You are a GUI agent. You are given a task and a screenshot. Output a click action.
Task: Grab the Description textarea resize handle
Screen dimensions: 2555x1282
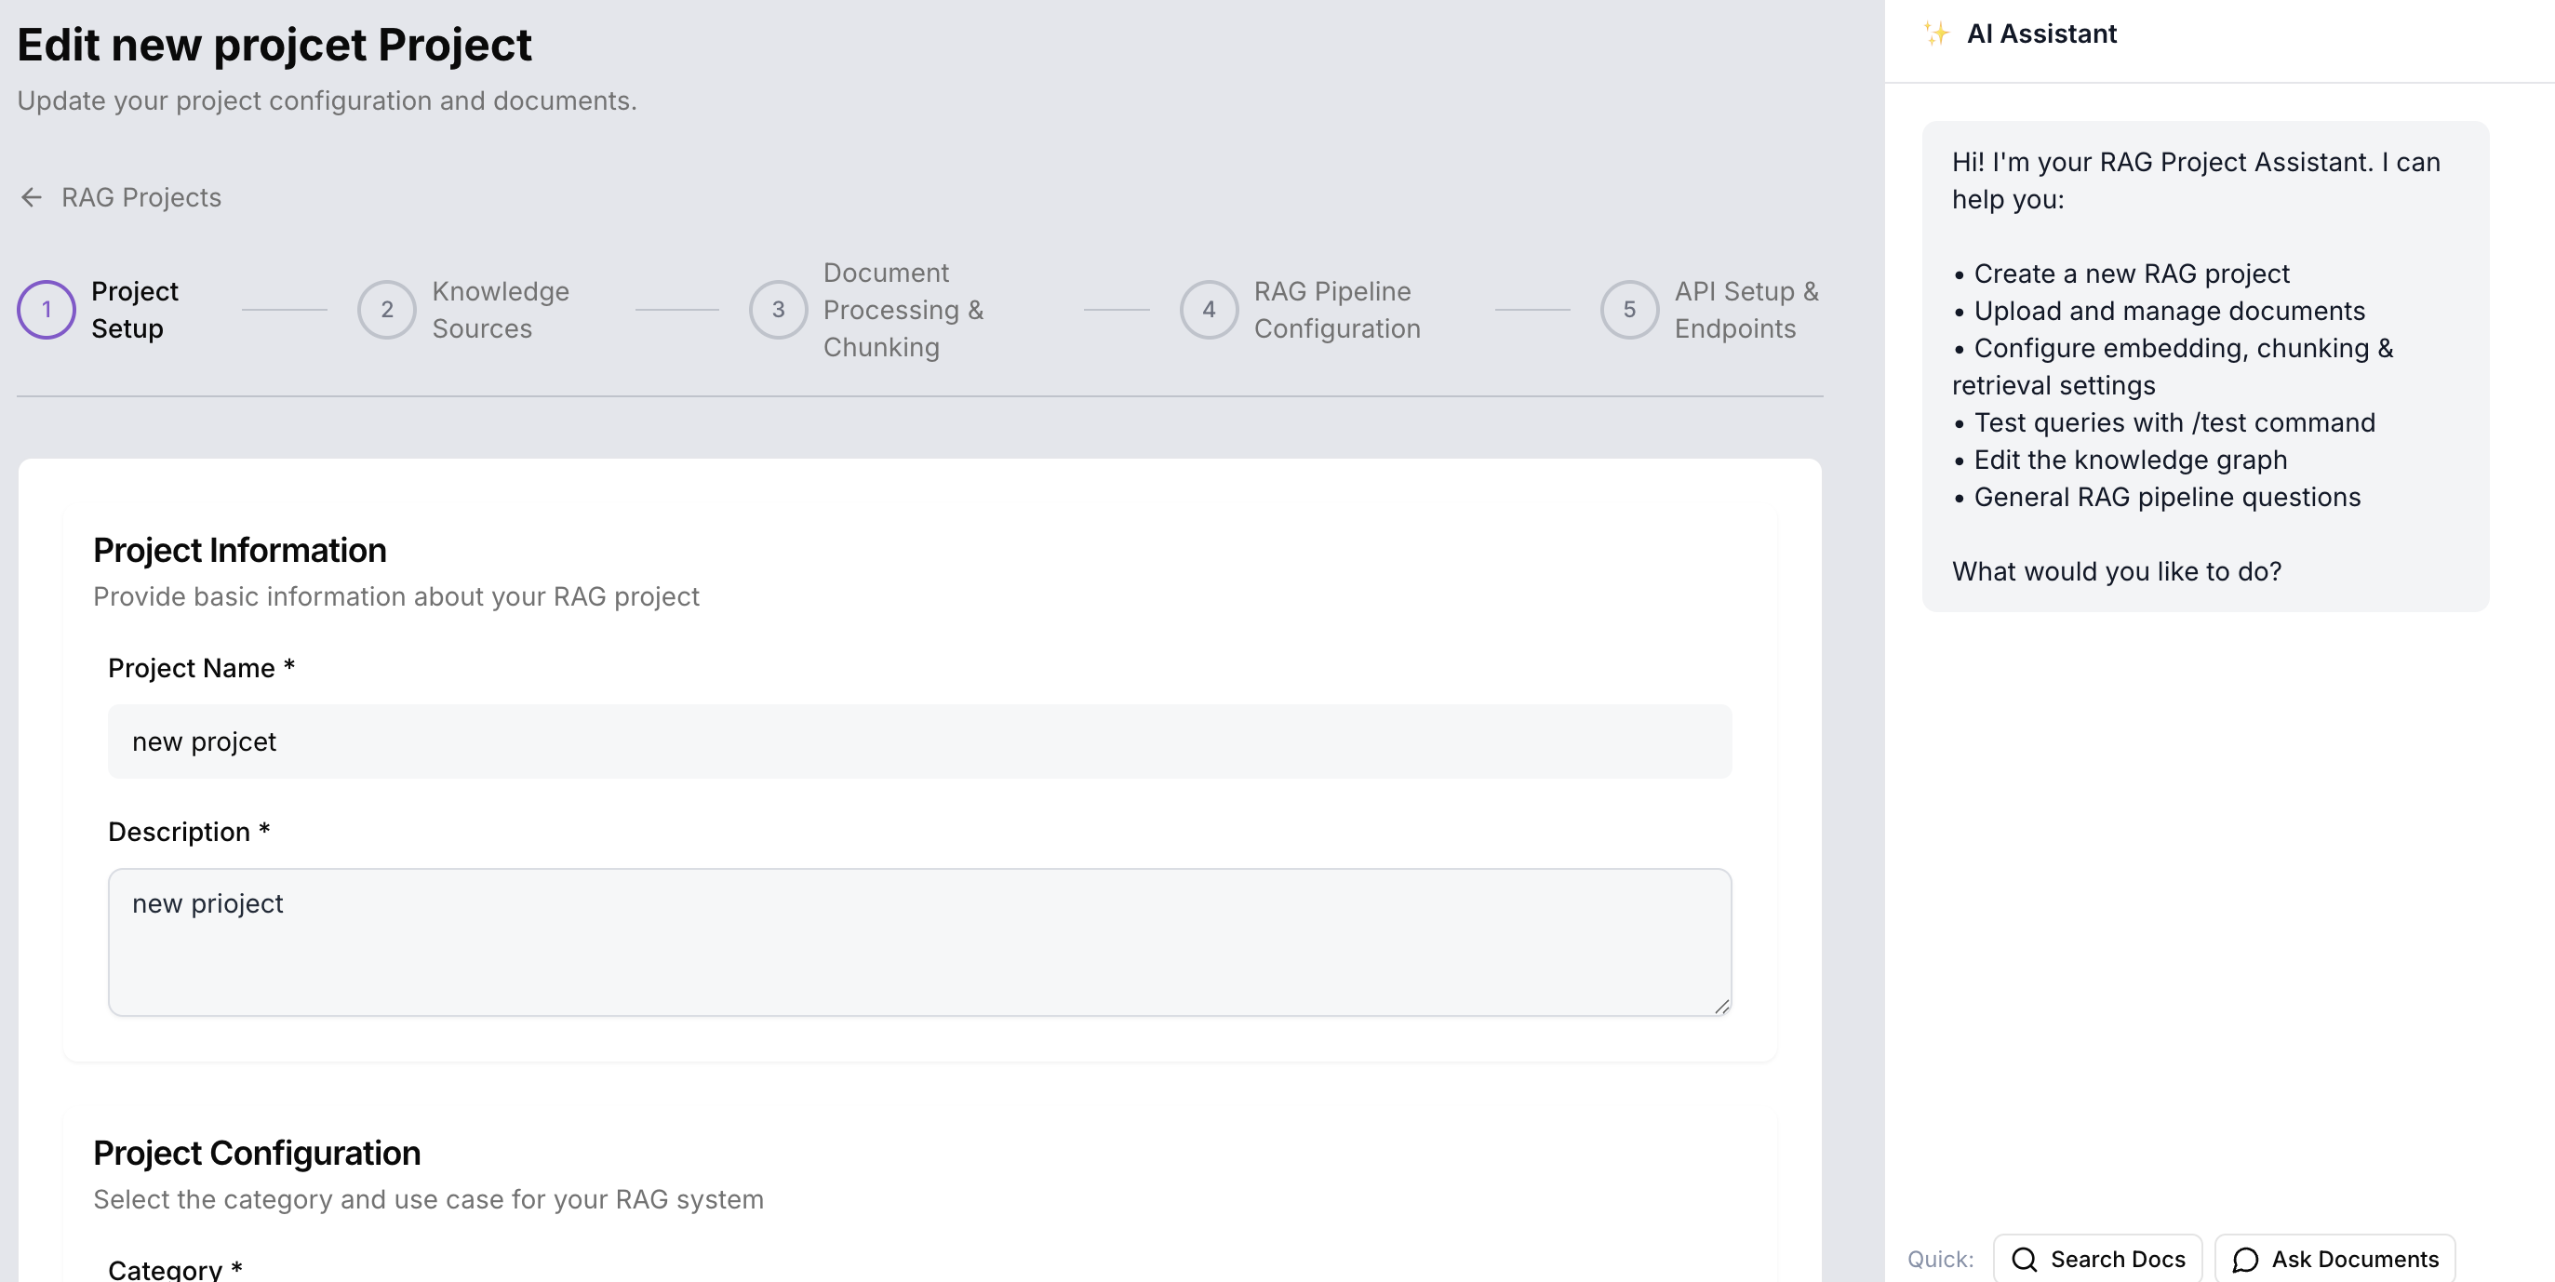click(x=1722, y=1007)
